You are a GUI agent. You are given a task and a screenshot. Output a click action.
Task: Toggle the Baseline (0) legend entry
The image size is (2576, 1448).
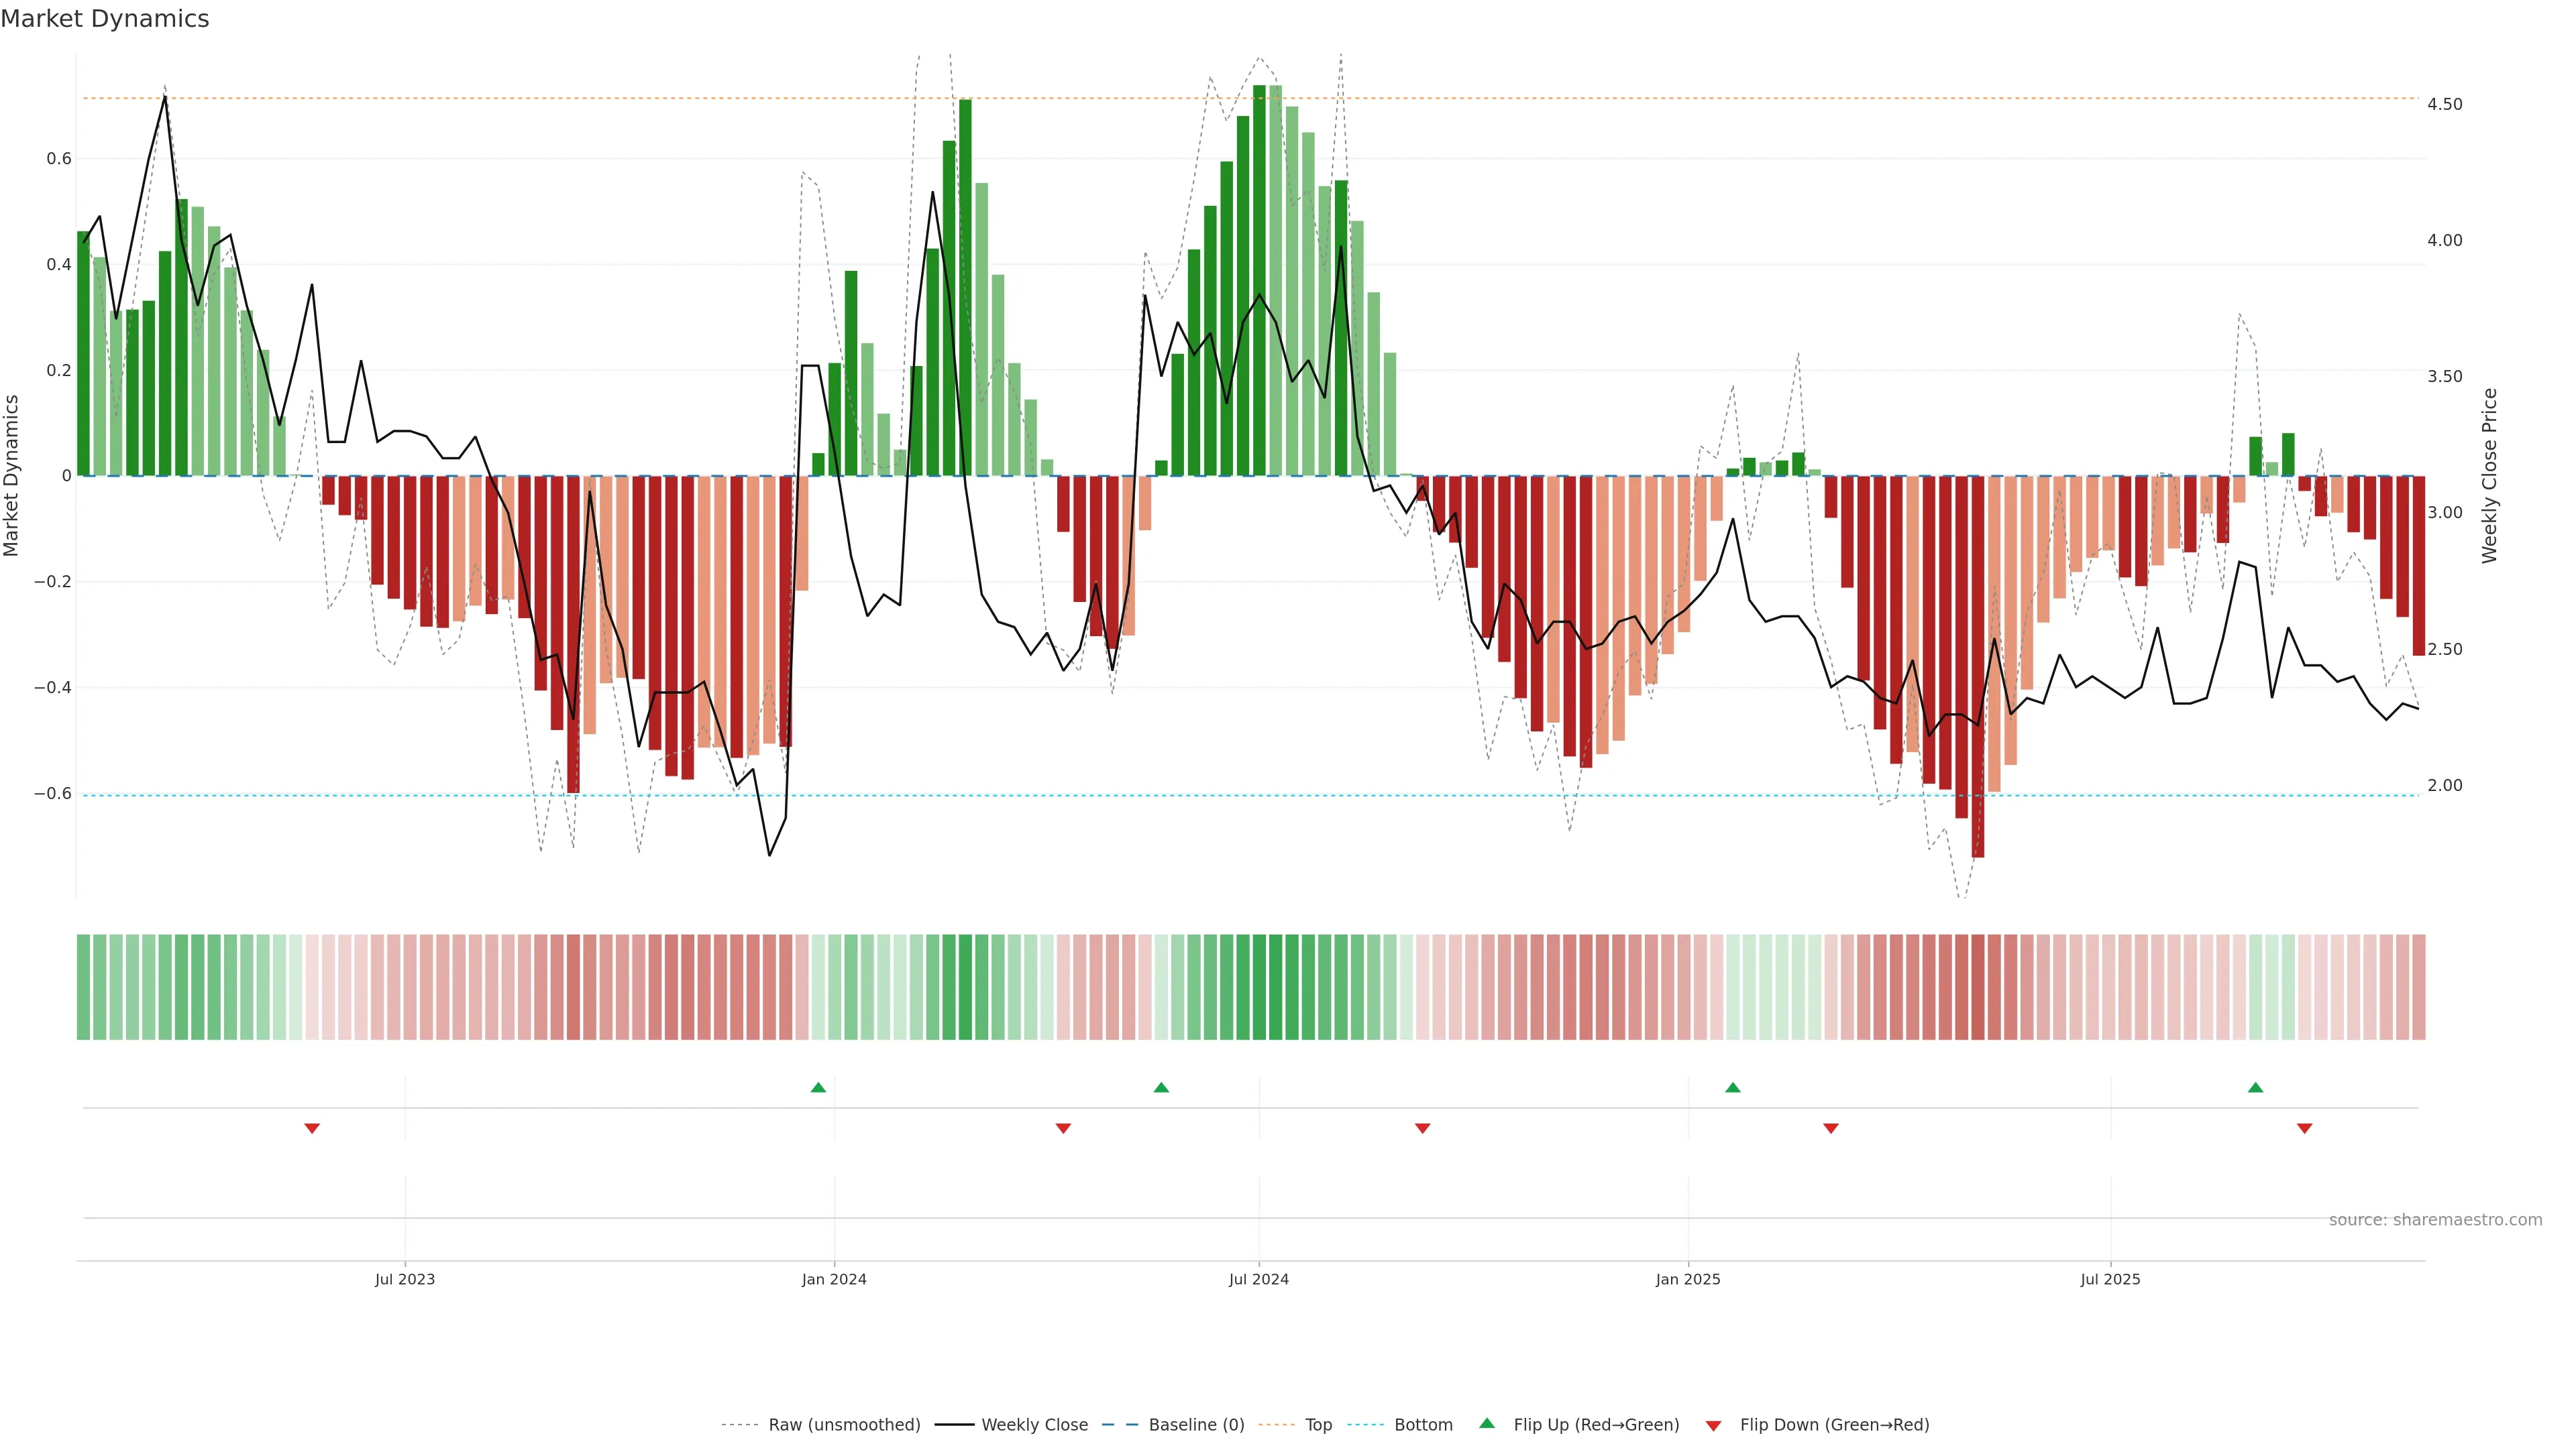coord(1196,1425)
